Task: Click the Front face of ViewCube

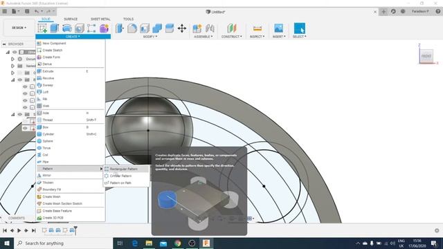Action: tap(426, 56)
